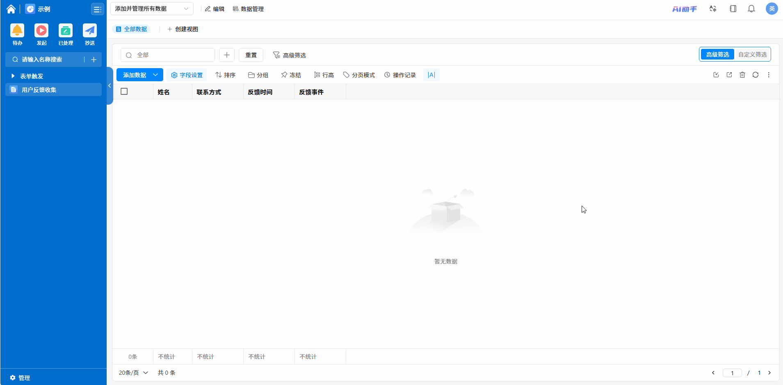Focus the 全部 search input
The image size is (783, 385).
click(x=168, y=55)
